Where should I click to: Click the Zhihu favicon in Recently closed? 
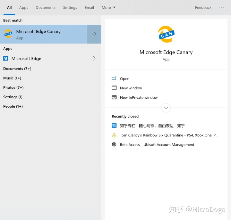coord(114,126)
